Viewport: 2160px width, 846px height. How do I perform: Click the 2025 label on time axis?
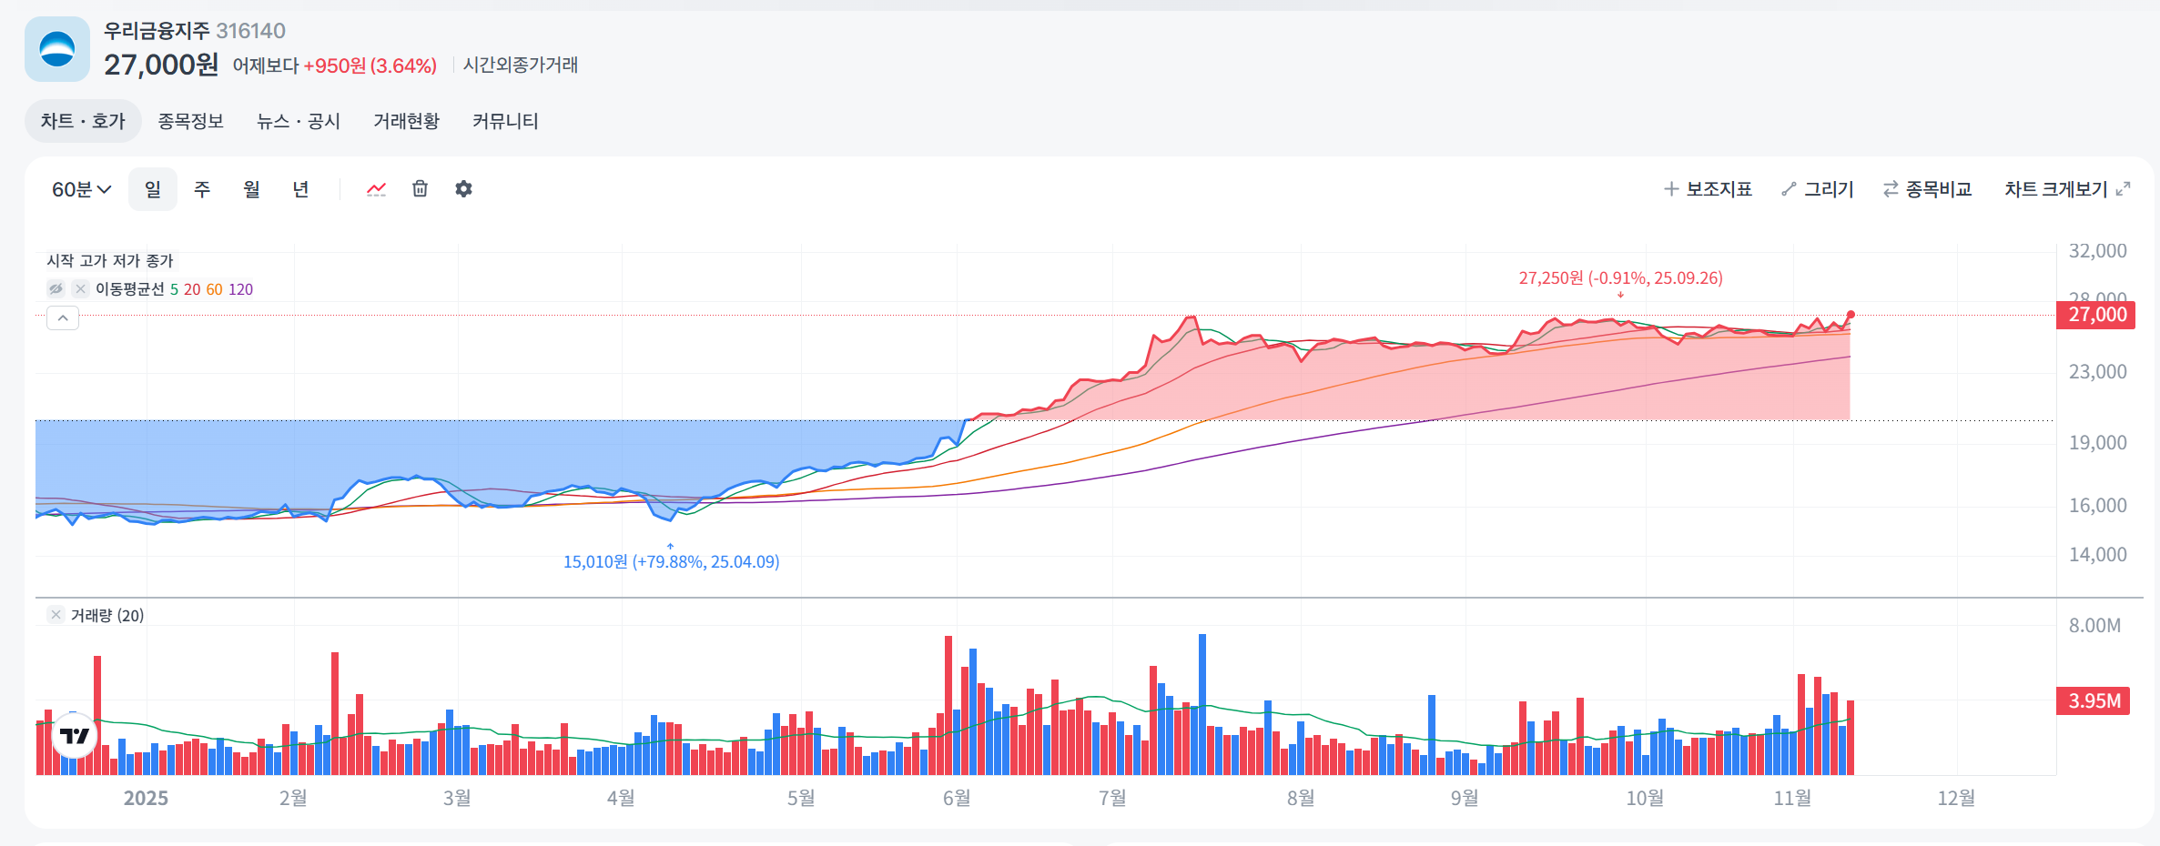point(146,798)
